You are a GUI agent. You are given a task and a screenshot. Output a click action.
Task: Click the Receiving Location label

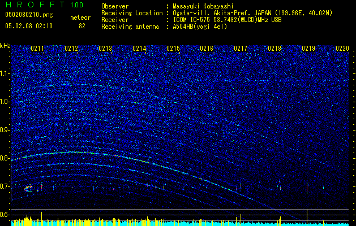pos(132,13)
